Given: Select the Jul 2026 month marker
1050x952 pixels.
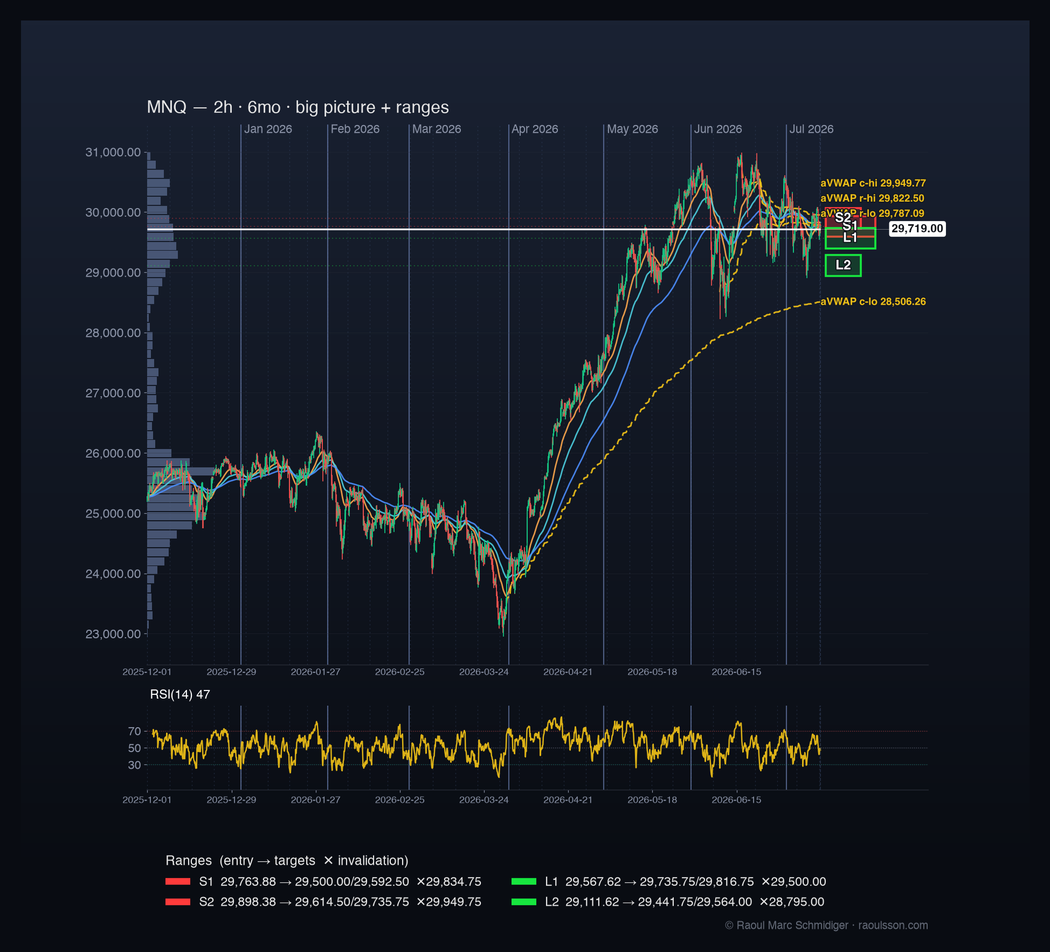Looking at the screenshot, I should tap(811, 129).
